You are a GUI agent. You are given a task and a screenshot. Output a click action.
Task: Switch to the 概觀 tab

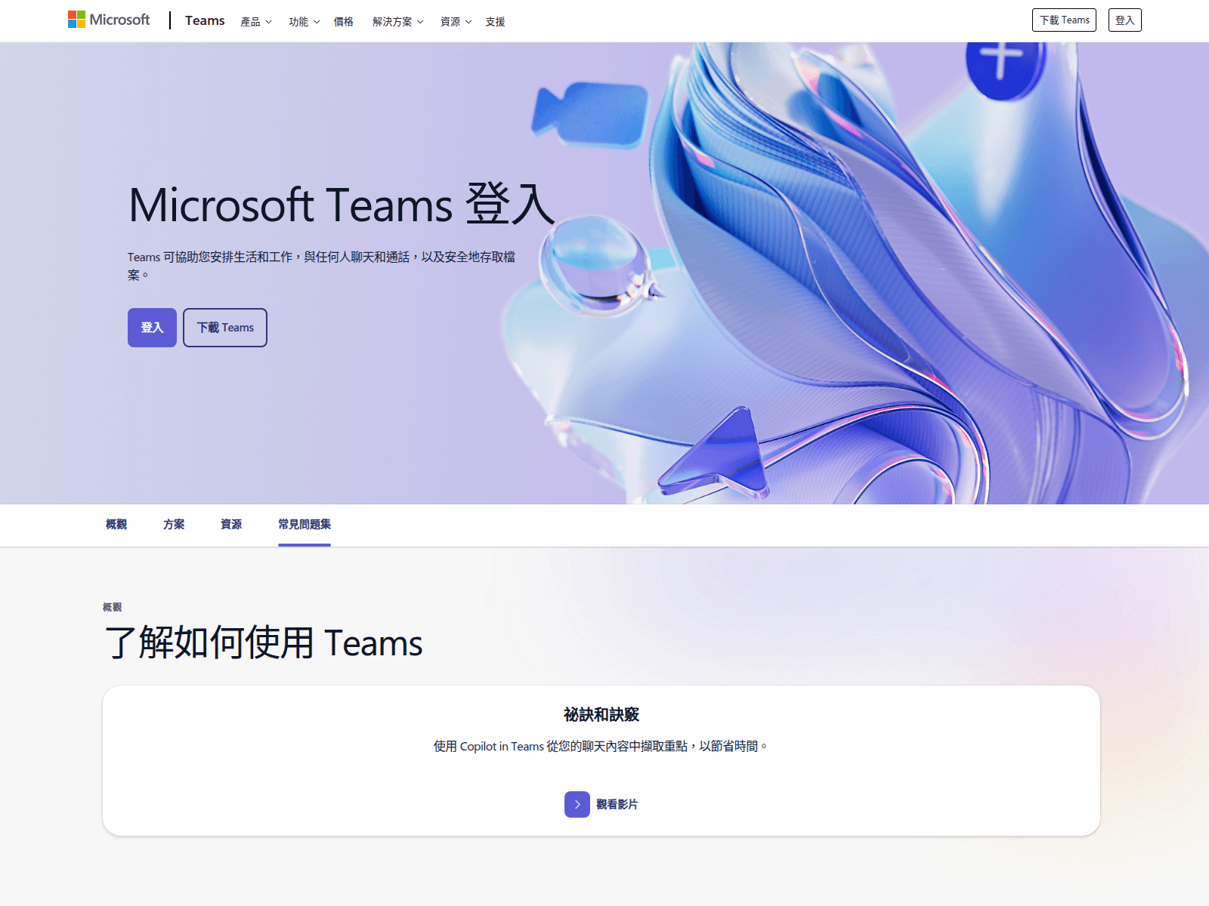(116, 524)
